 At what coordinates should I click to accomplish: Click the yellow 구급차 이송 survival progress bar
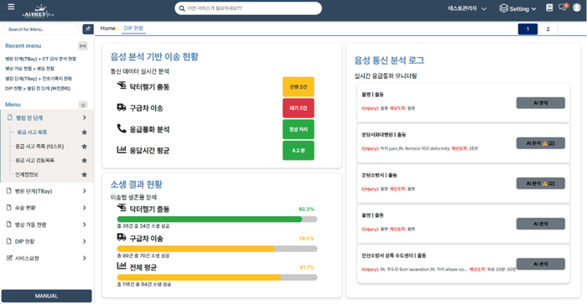[217, 249]
